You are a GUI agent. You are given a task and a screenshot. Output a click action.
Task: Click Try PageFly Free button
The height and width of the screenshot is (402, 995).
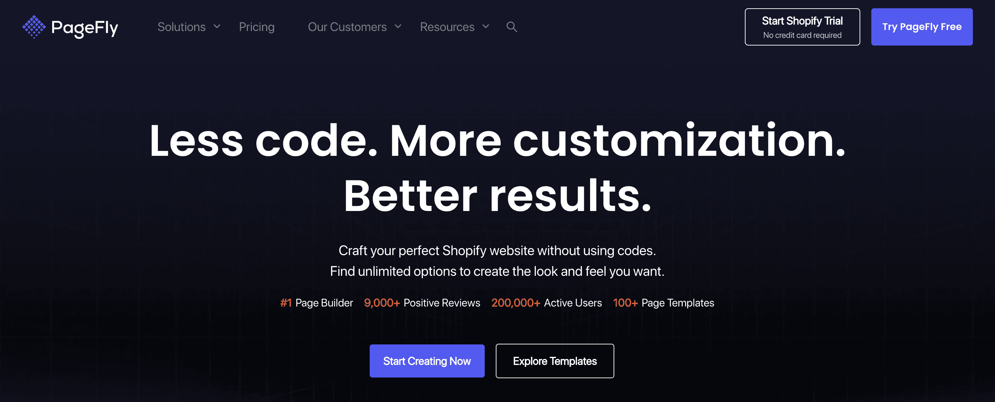pos(921,26)
